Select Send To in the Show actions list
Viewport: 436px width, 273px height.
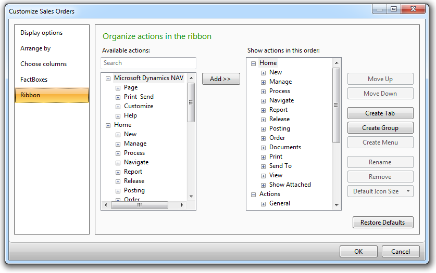point(280,166)
